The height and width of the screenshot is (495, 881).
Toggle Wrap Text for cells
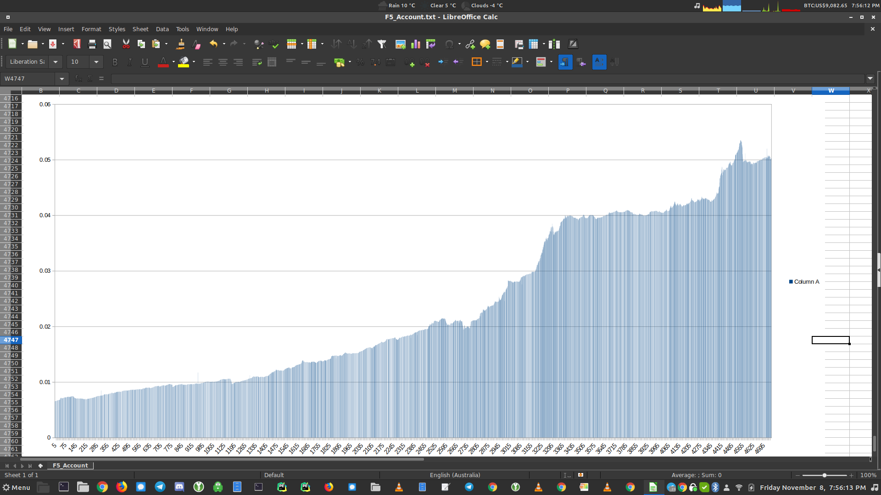point(257,62)
